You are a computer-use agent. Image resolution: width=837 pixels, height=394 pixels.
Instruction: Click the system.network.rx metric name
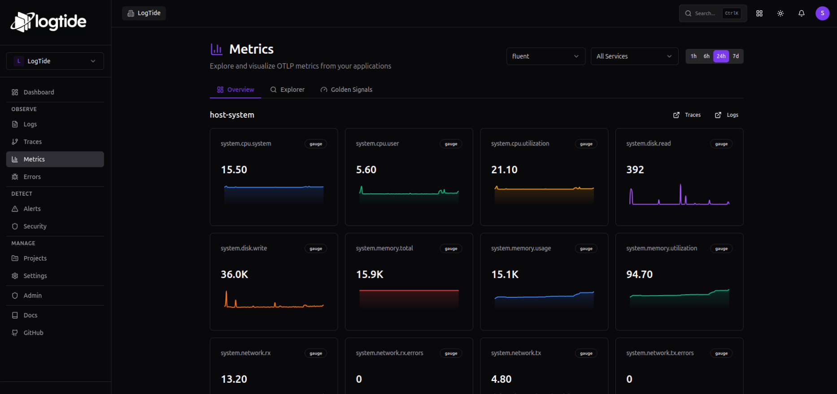(245, 353)
